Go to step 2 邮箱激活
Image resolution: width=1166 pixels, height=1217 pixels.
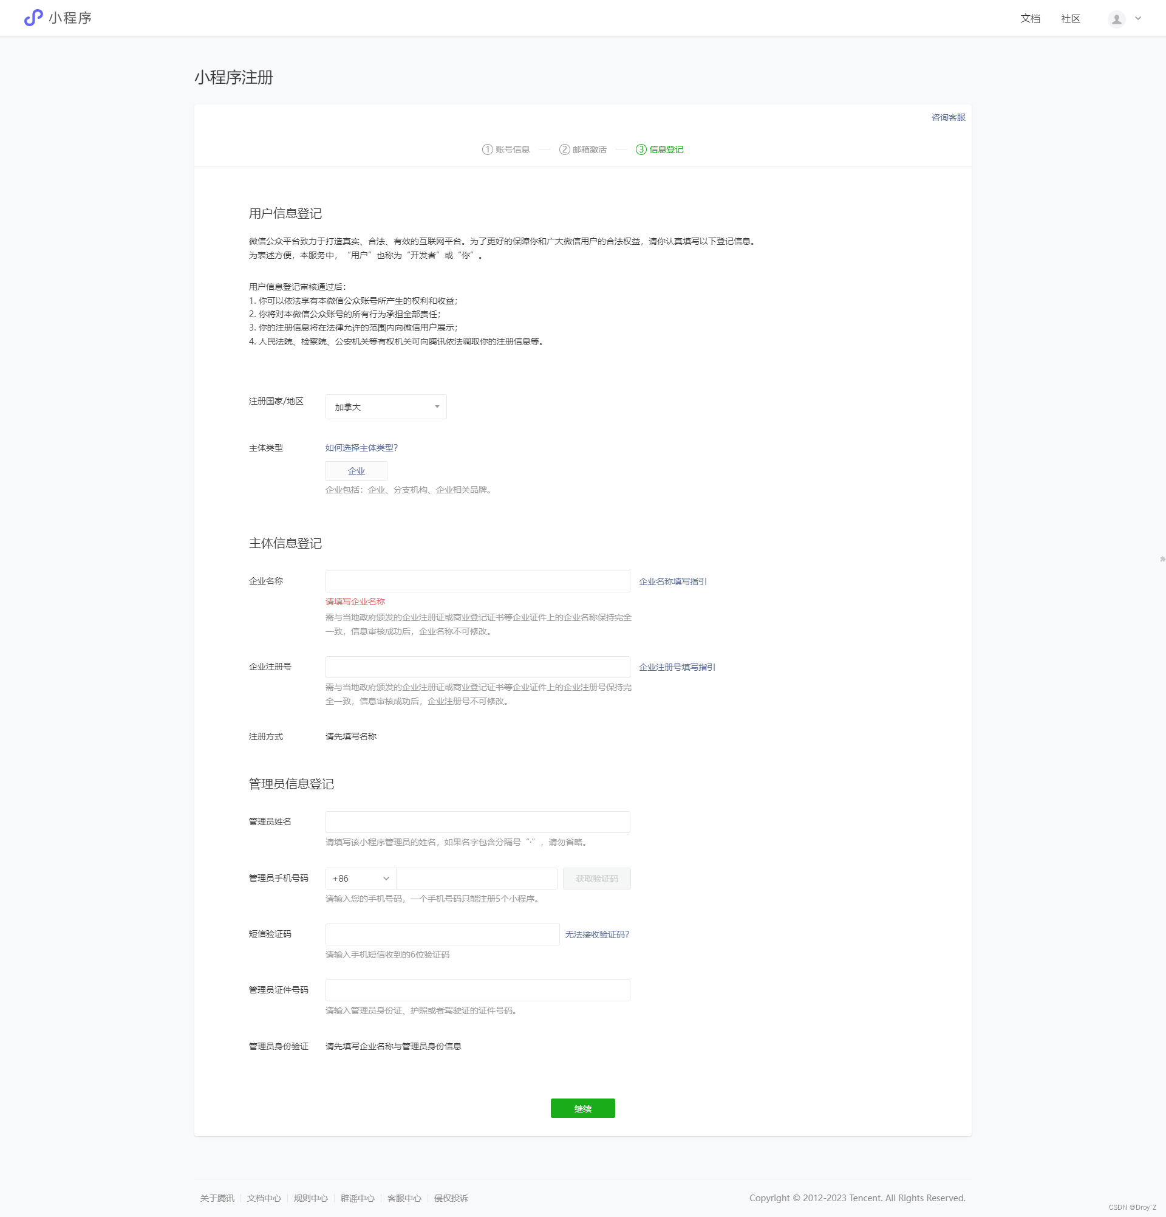click(582, 149)
